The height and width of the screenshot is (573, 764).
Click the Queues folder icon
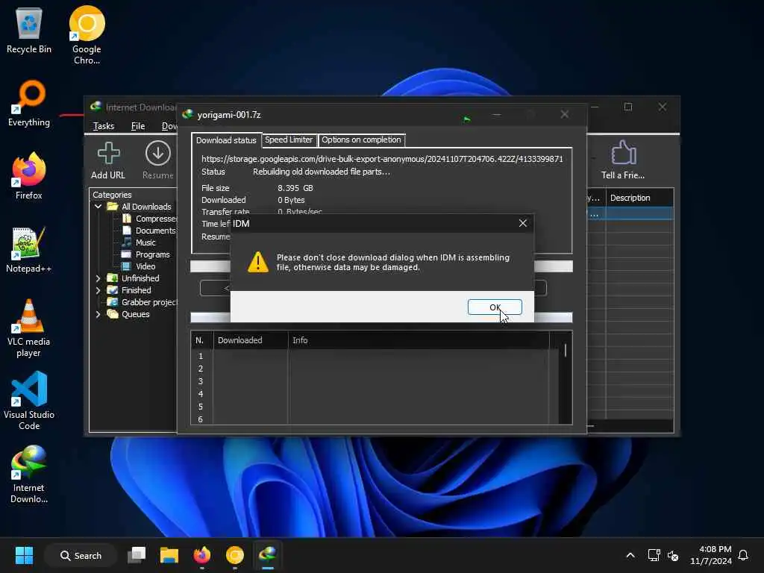coord(113,314)
